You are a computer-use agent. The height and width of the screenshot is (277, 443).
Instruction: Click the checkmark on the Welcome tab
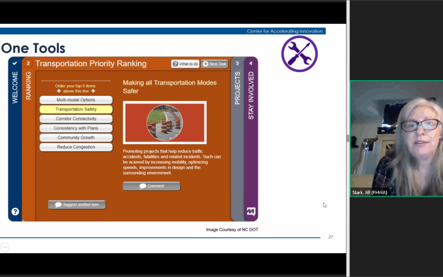coord(15,63)
